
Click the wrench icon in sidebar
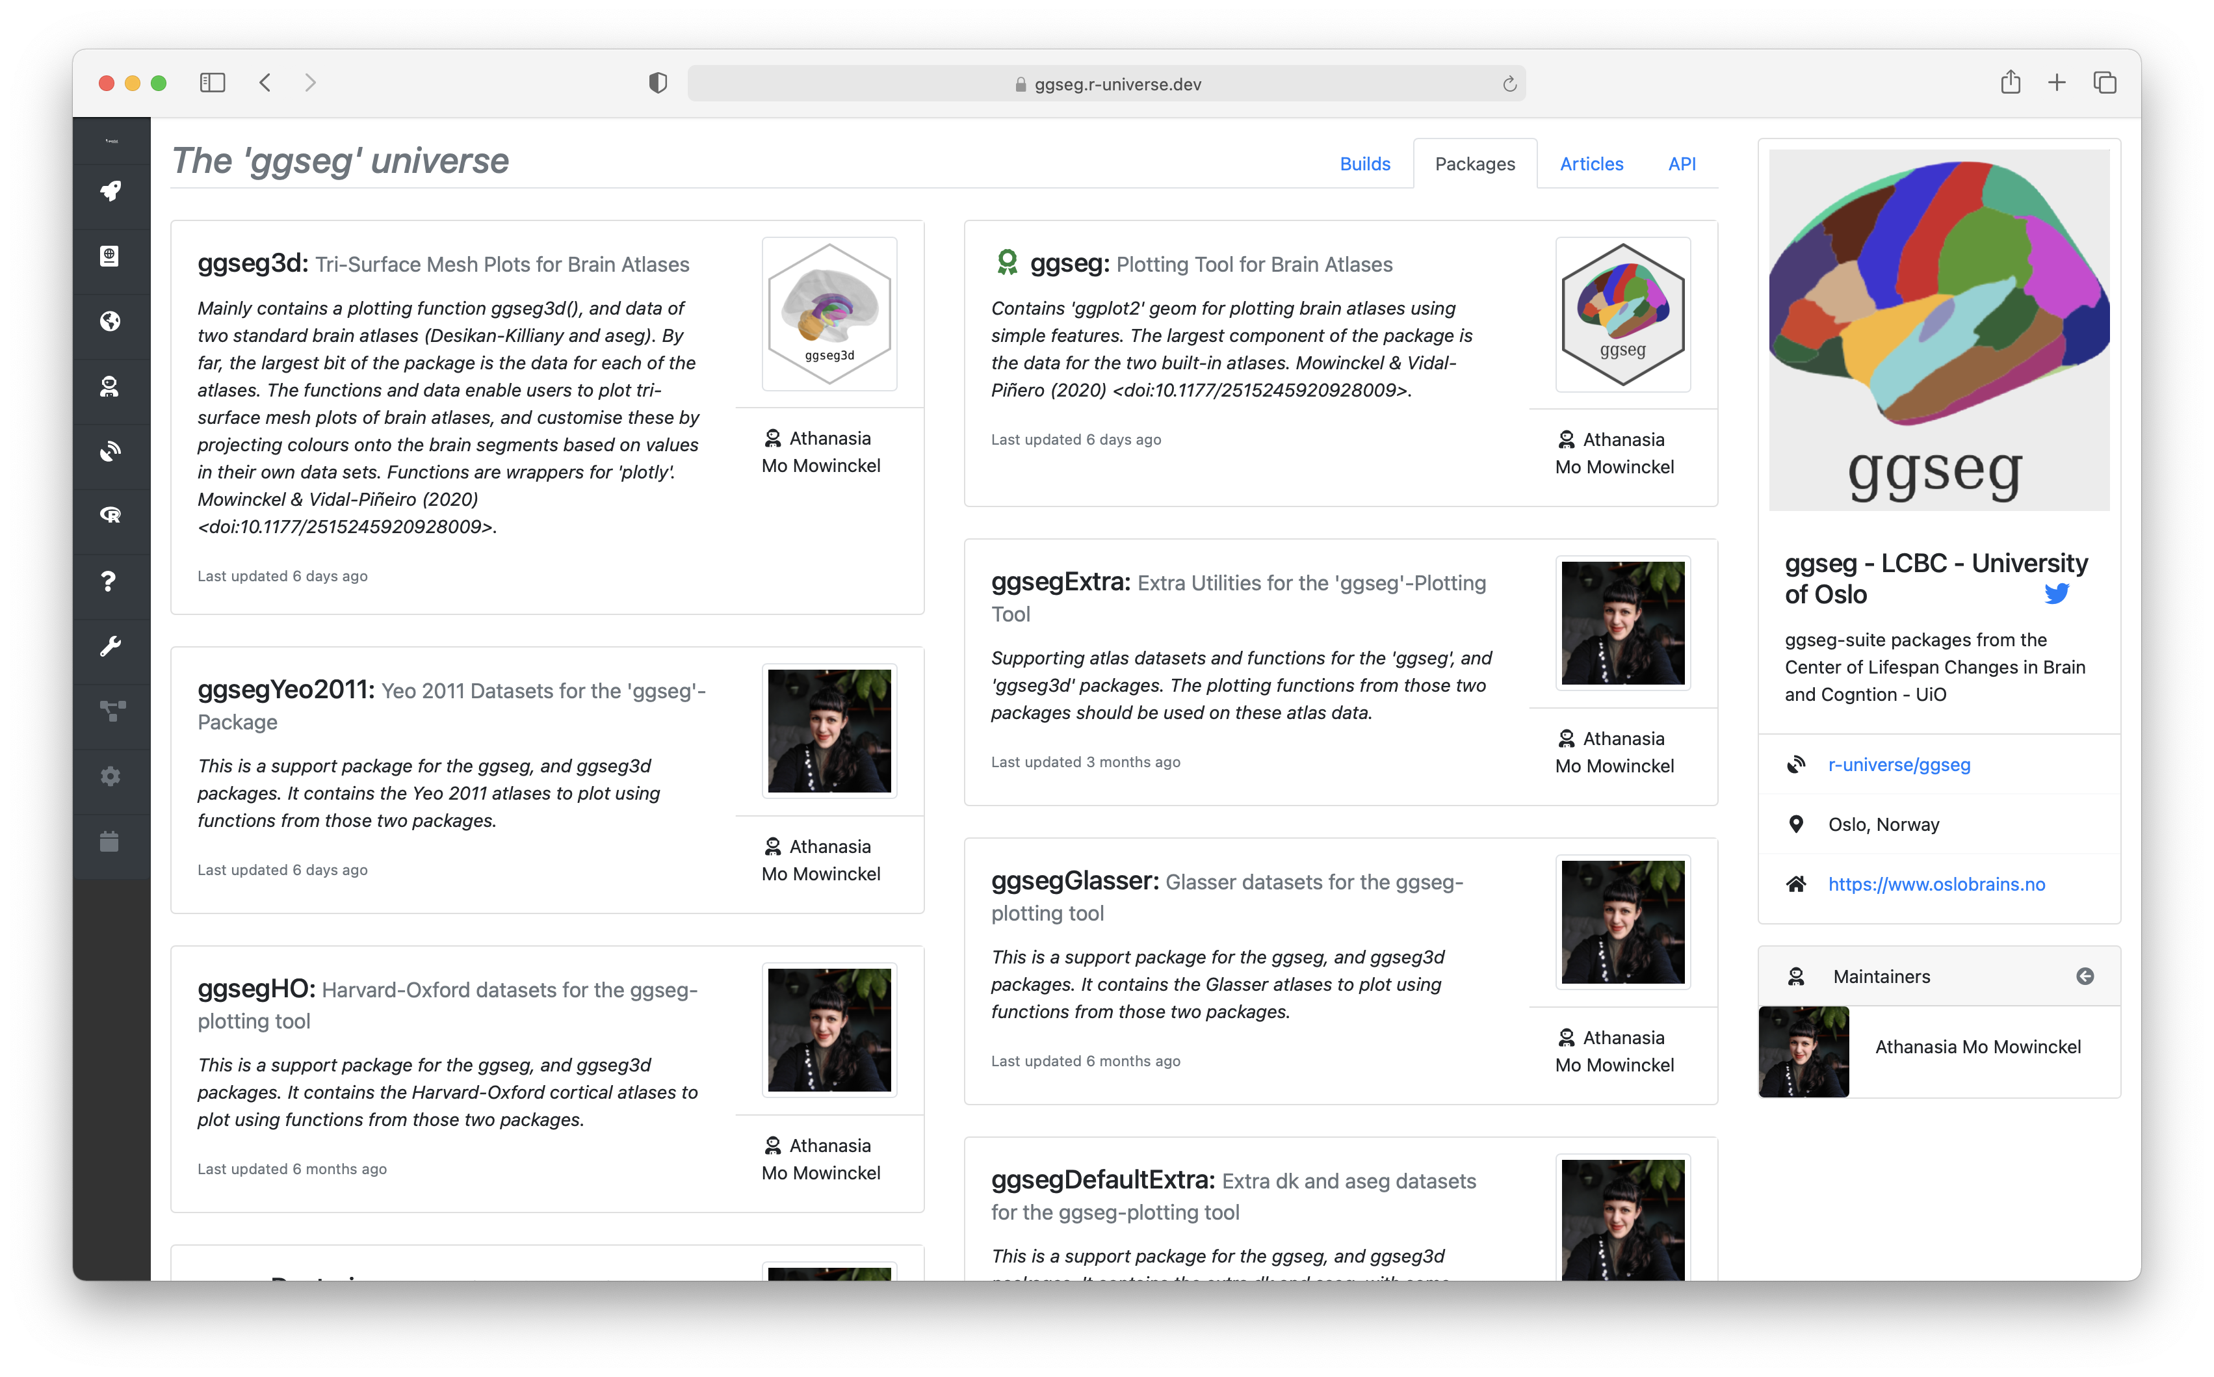(x=110, y=647)
